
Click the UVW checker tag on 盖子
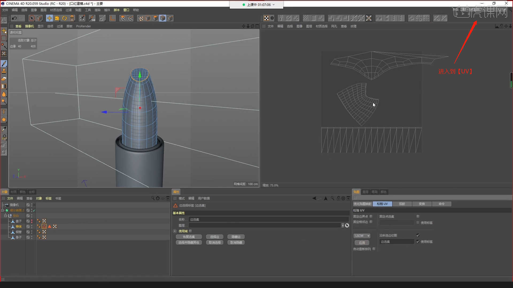(44, 221)
